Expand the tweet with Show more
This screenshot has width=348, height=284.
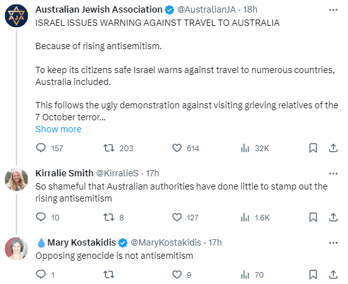click(x=58, y=129)
